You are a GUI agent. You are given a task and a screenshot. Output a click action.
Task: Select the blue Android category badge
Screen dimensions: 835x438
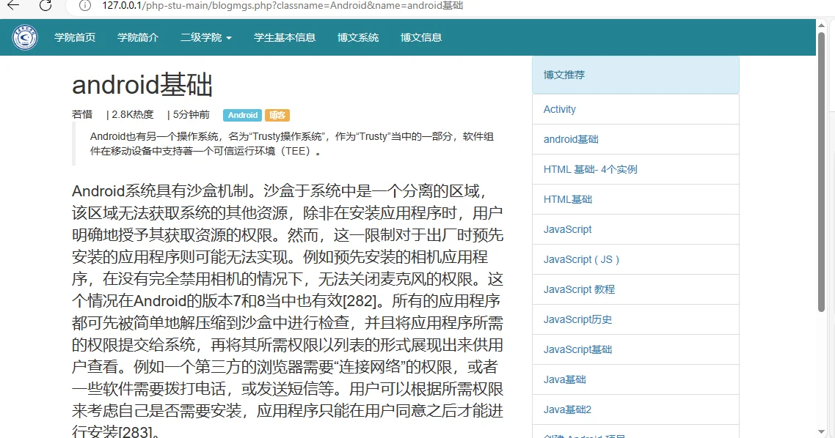(x=242, y=115)
